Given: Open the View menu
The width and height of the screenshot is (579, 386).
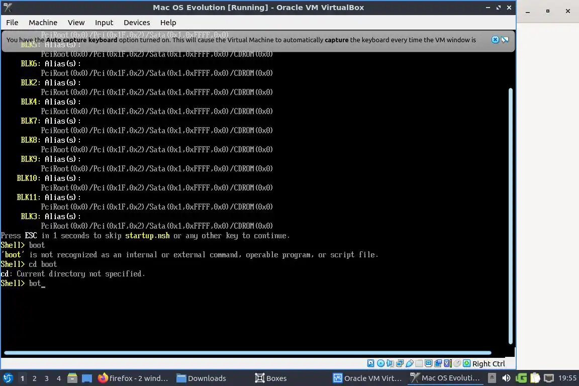Looking at the screenshot, I should coord(76,23).
